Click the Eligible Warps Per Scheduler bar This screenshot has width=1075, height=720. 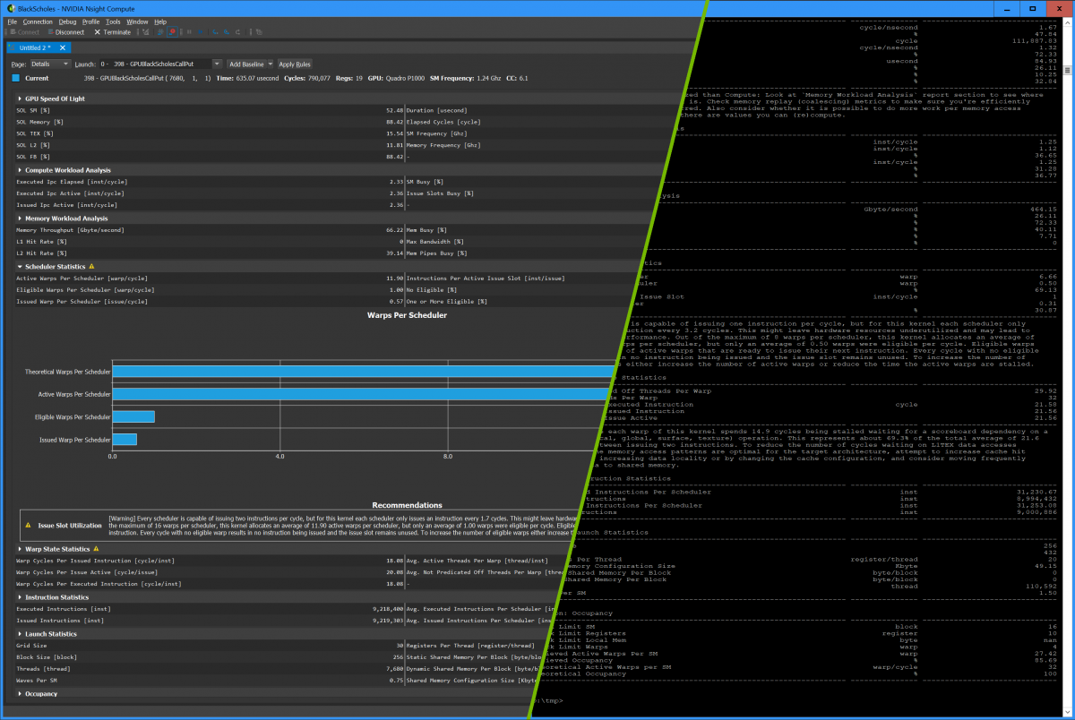133,416
